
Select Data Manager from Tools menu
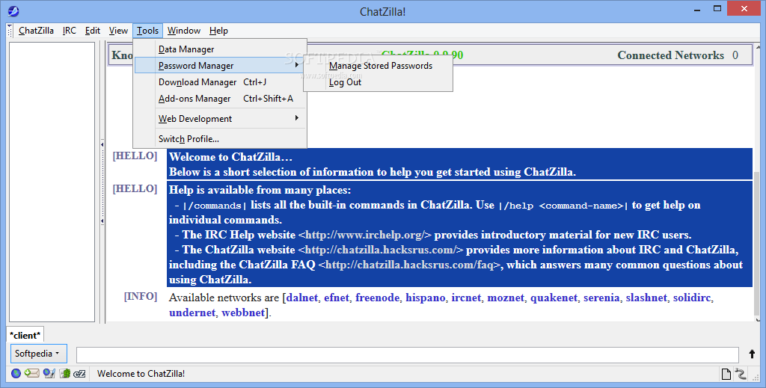pyautogui.click(x=220, y=49)
